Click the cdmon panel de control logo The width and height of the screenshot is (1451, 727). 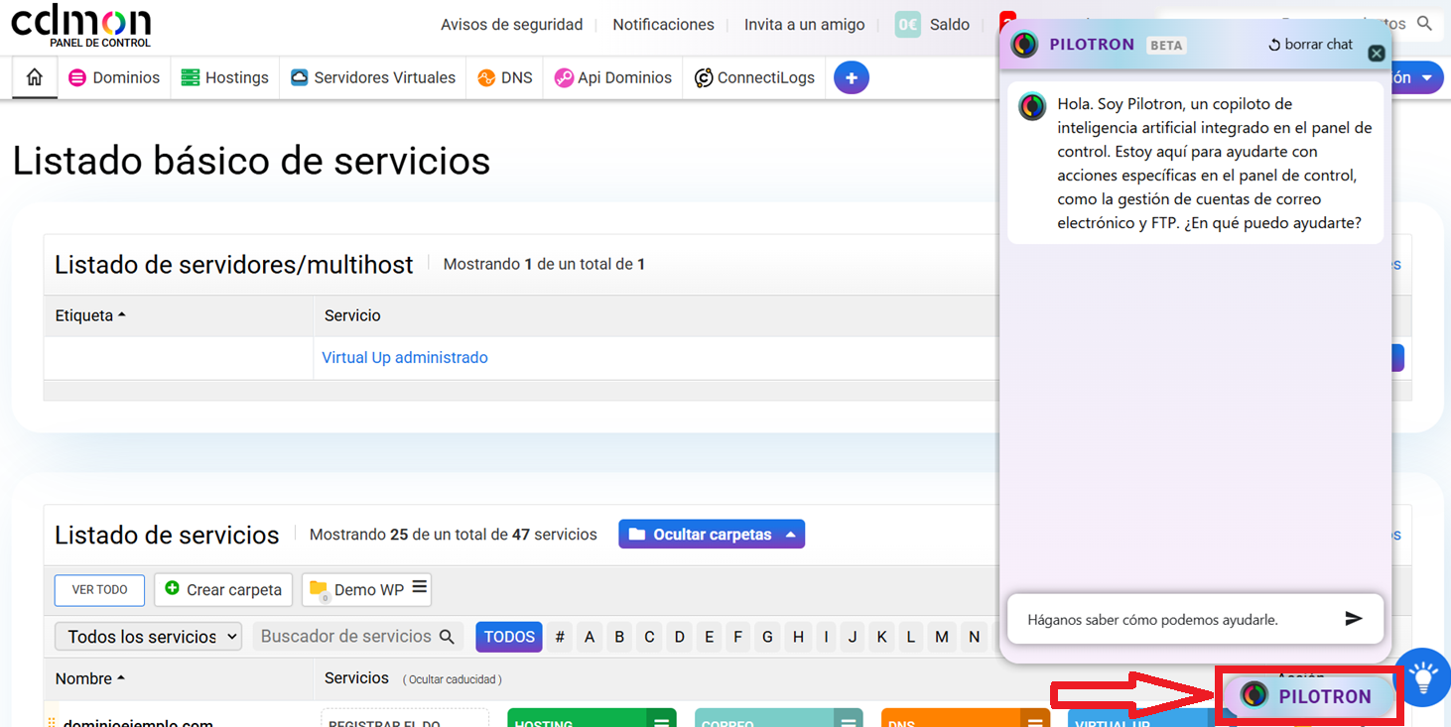point(81,25)
